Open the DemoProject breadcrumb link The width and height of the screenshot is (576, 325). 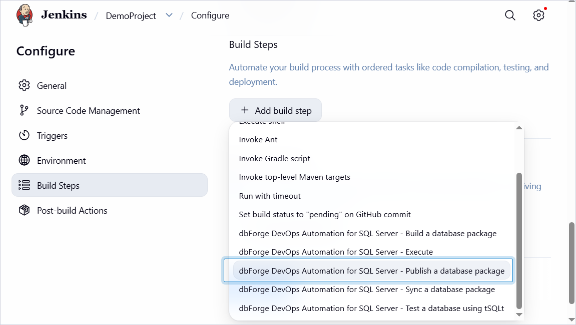pyautogui.click(x=131, y=16)
